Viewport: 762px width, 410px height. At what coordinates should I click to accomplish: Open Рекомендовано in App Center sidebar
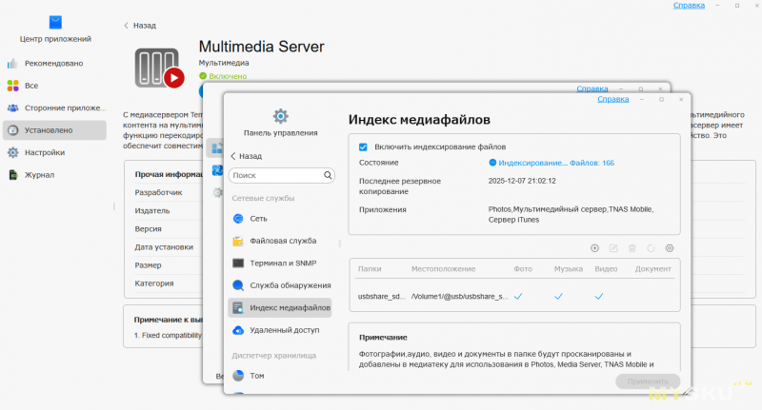coord(53,63)
